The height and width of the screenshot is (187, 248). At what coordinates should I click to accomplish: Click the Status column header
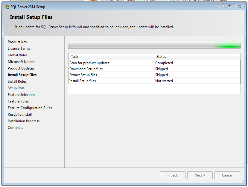click(197, 57)
